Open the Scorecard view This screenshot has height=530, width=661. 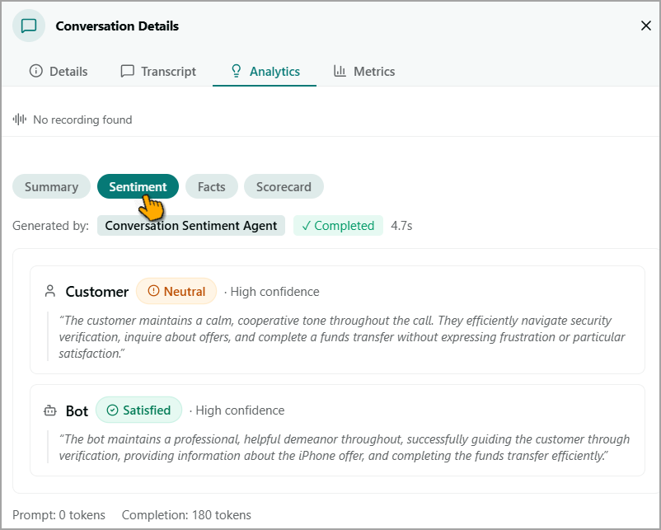(x=284, y=186)
